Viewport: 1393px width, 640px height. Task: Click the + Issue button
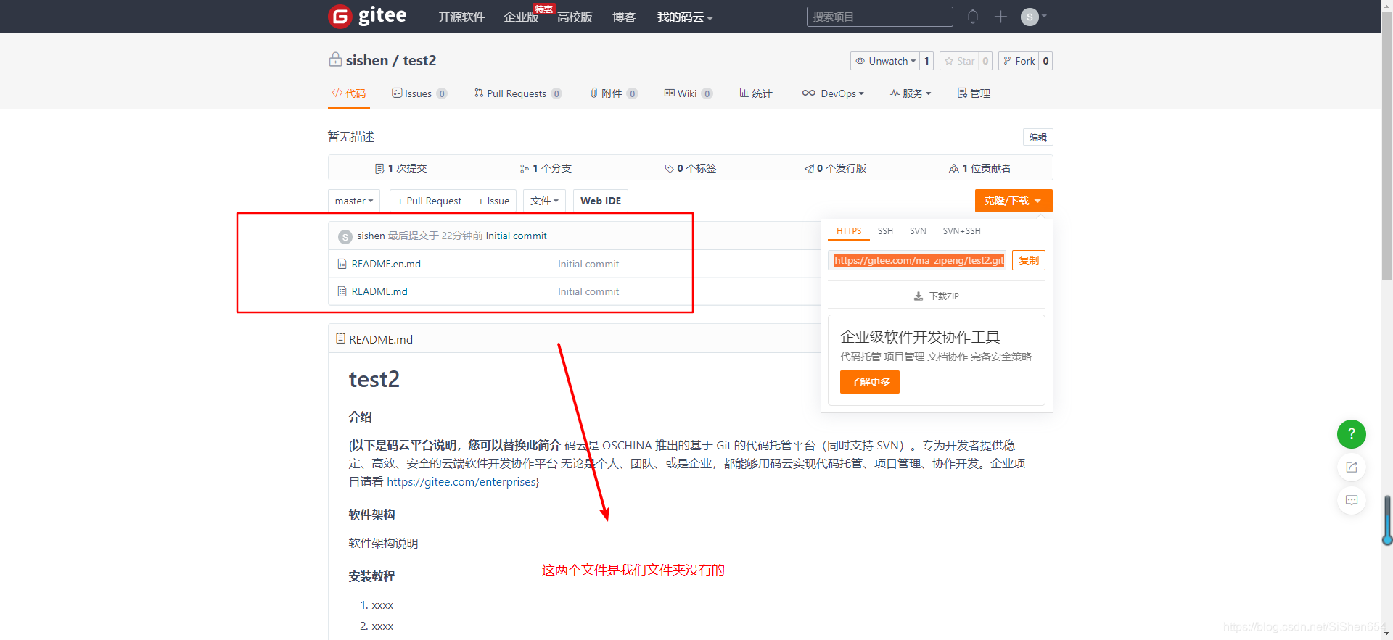[493, 201]
